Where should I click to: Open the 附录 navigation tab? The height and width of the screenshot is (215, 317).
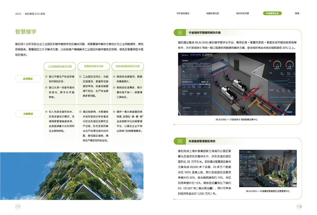coord(297,13)
